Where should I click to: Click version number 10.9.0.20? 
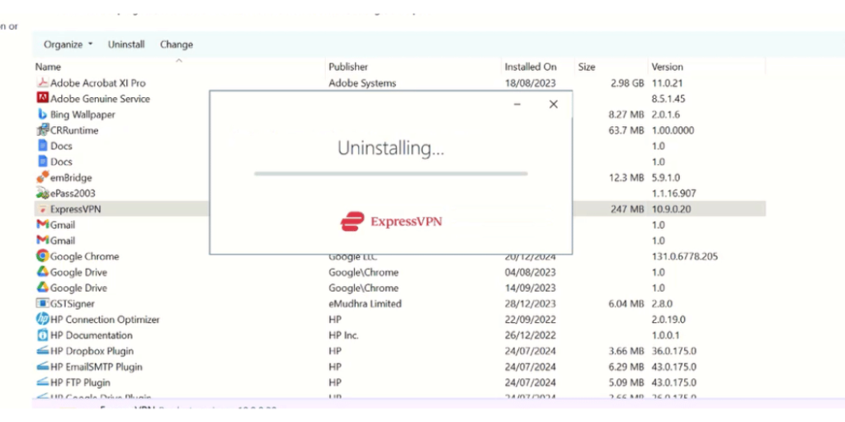pos(672,209)
